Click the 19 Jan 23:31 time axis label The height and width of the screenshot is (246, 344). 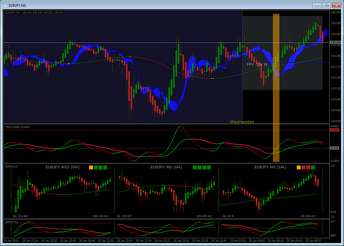[x=181, y=240]
